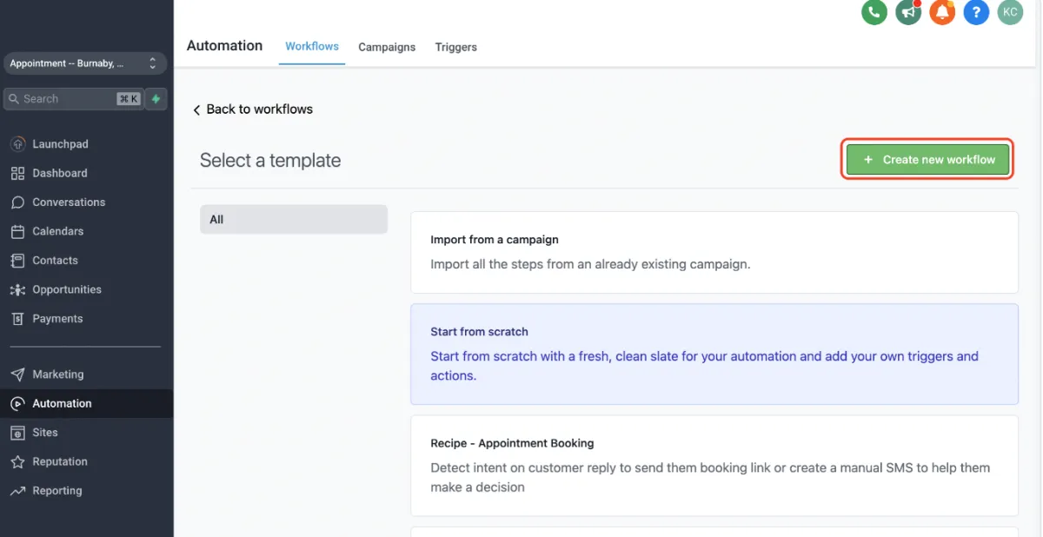This screenshot has width=1043, height=537.
Task: Switch to the Campaigns tab
Action: pos(387,47)
